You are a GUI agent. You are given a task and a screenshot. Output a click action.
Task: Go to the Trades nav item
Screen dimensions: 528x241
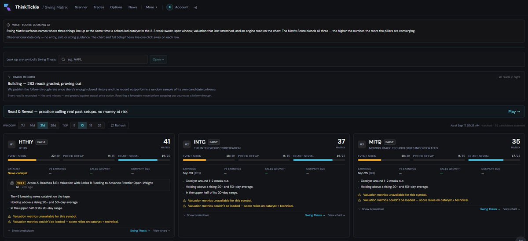click(99, 7)
